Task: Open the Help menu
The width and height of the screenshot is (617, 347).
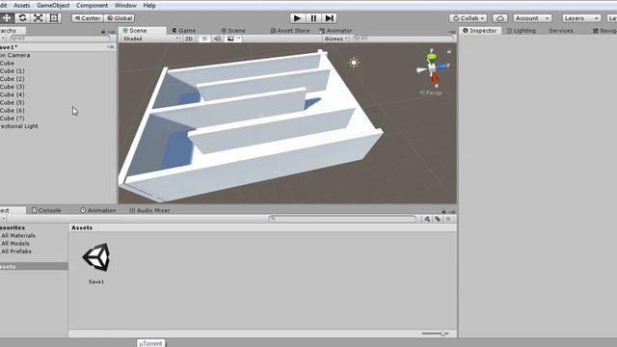Action: (149, 6)
